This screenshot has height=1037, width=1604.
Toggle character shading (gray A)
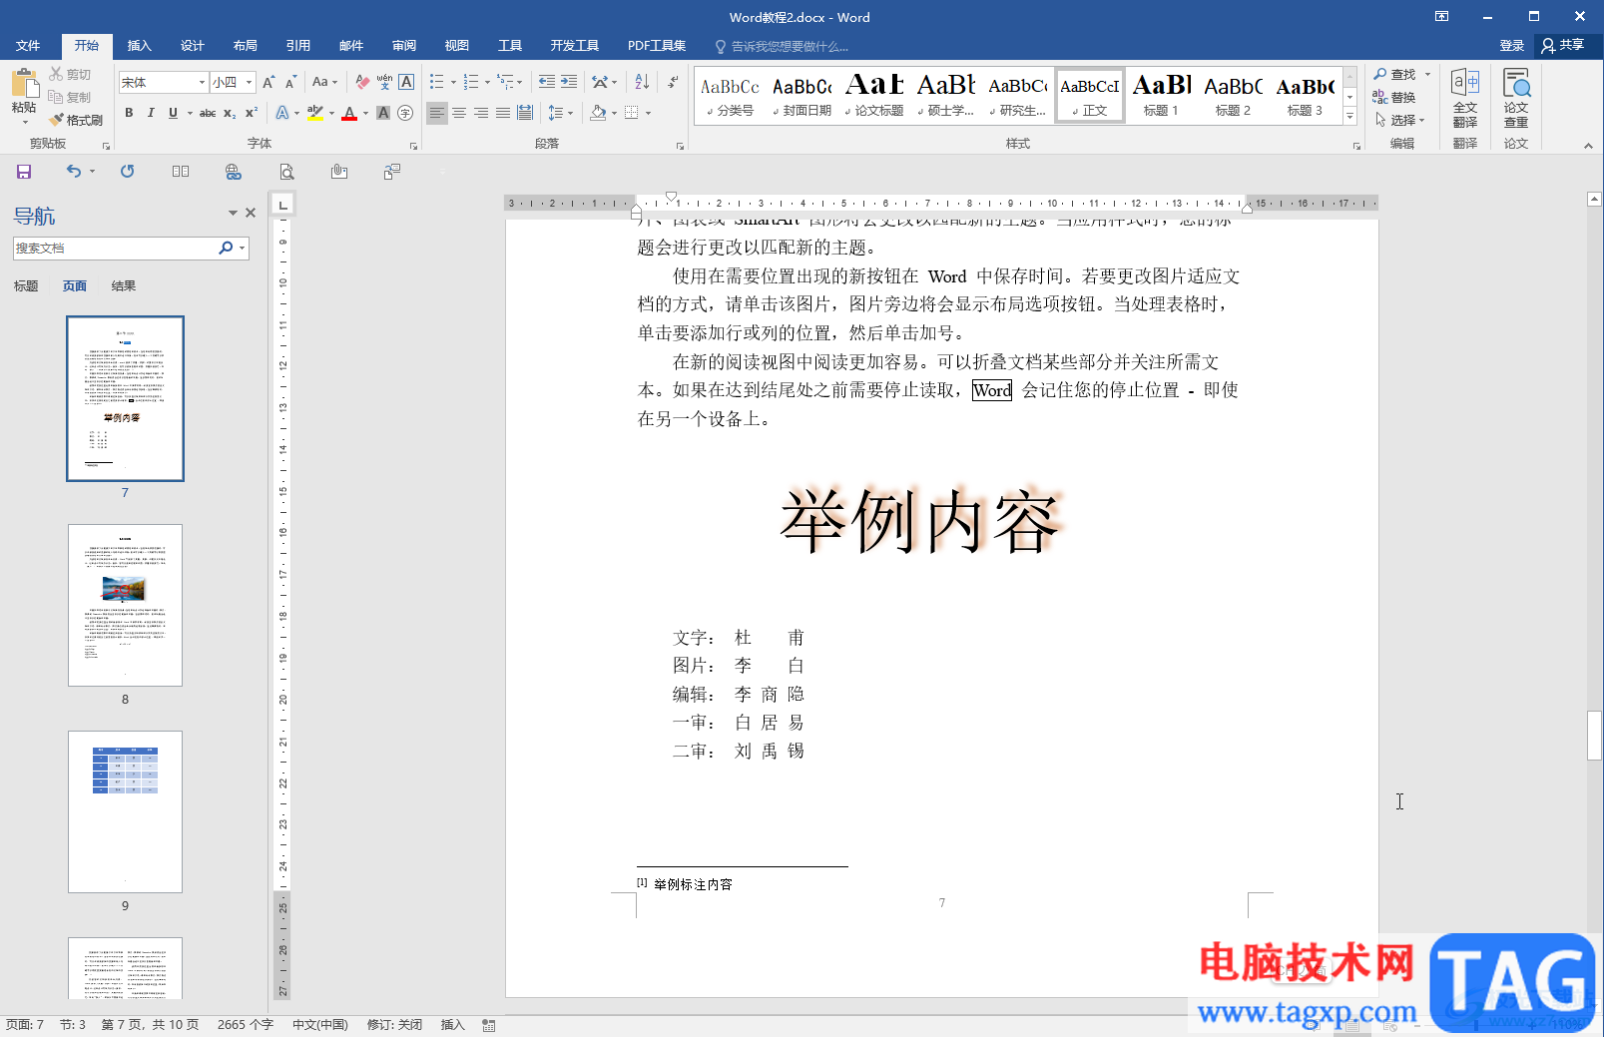(x=383, y=113)
